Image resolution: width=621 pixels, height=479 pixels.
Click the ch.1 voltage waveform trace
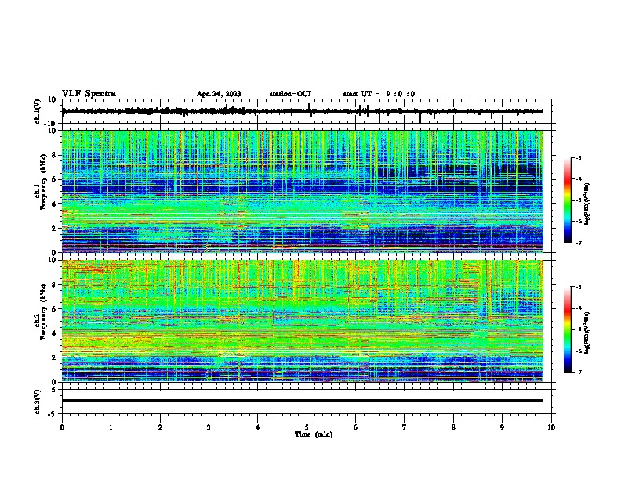tap(302, 111)
